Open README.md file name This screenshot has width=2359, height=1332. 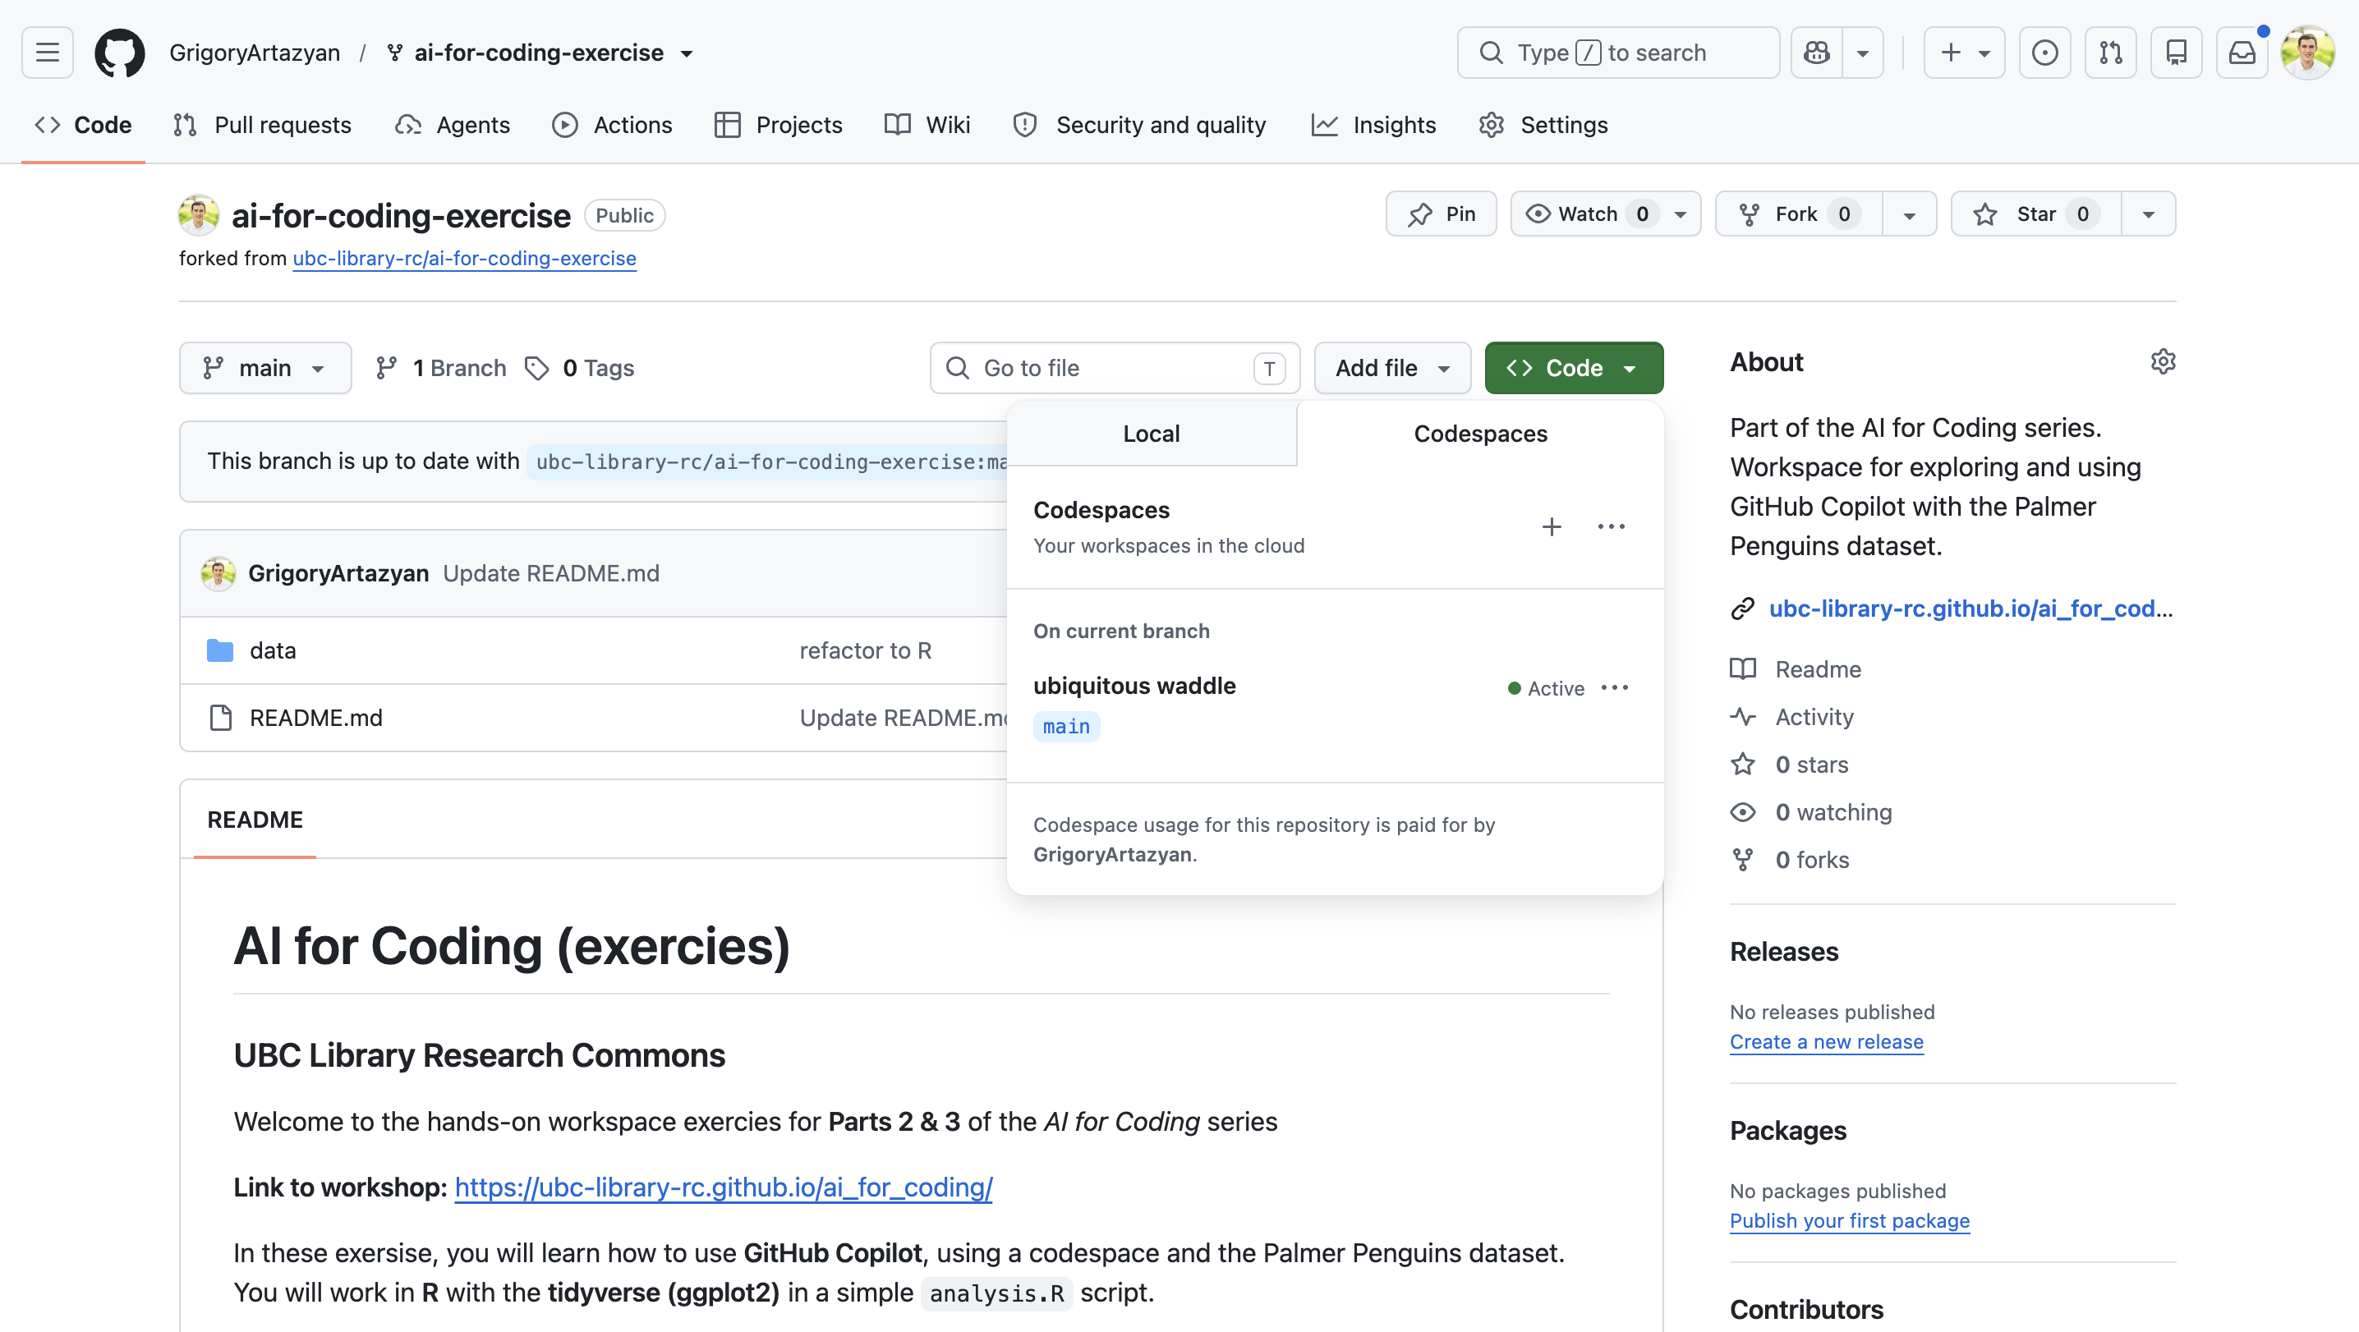tap(316, 718)
